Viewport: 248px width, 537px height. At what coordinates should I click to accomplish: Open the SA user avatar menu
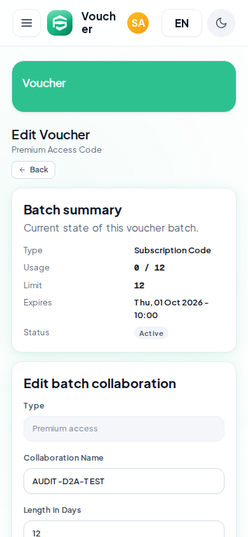[138, 23]
